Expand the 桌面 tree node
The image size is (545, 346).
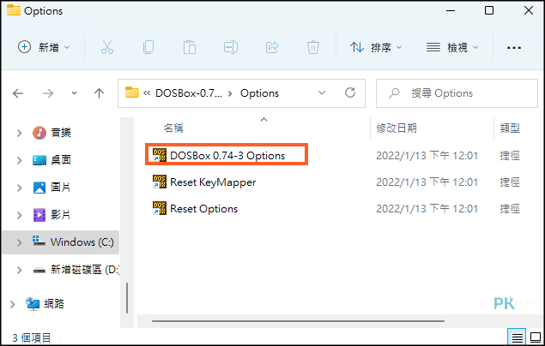click(19, 160)
